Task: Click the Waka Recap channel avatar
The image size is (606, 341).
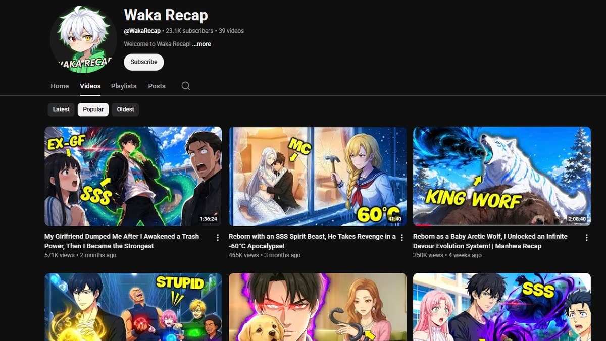Action: (x=83, y=39)
